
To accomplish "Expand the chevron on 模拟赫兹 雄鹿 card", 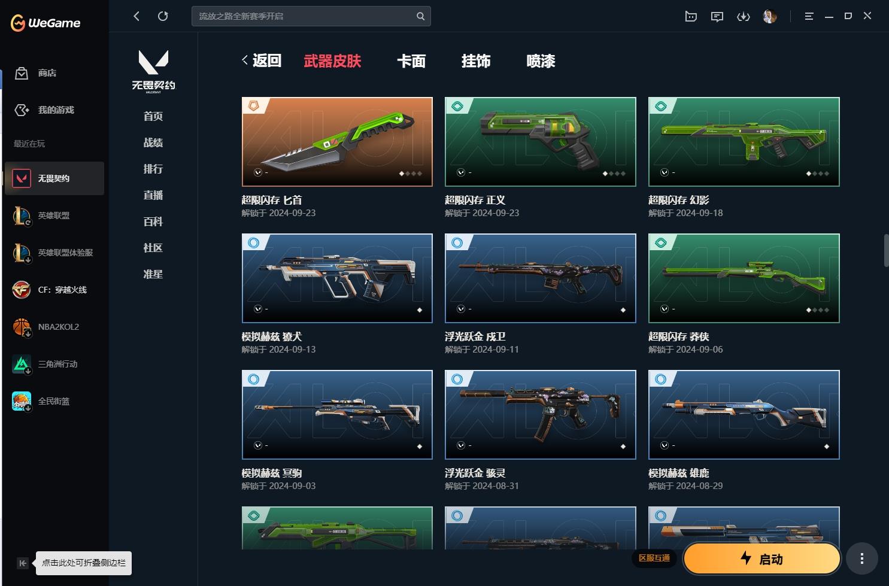I will click(x=665, y=445).
